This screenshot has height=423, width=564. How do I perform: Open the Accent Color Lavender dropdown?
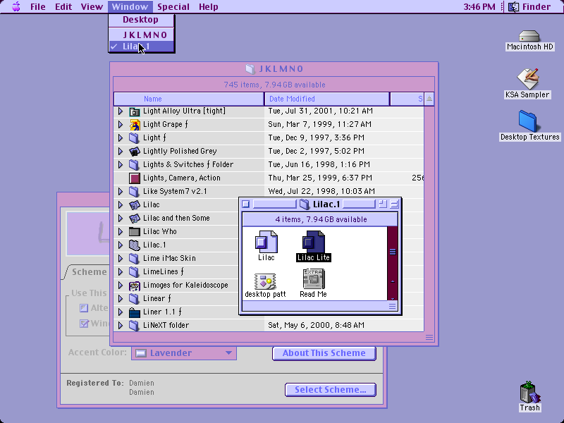click(184, 353)
